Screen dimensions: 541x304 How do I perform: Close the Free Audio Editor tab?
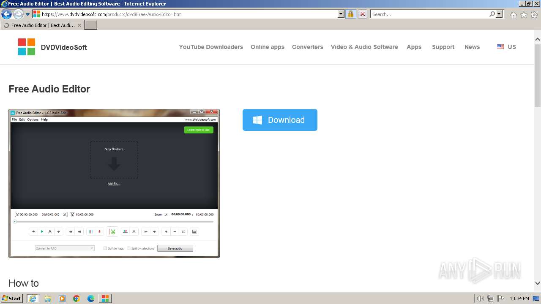[x=79, y=25]
